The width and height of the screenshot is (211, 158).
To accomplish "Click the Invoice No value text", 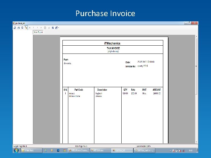I will coord(143,66).
